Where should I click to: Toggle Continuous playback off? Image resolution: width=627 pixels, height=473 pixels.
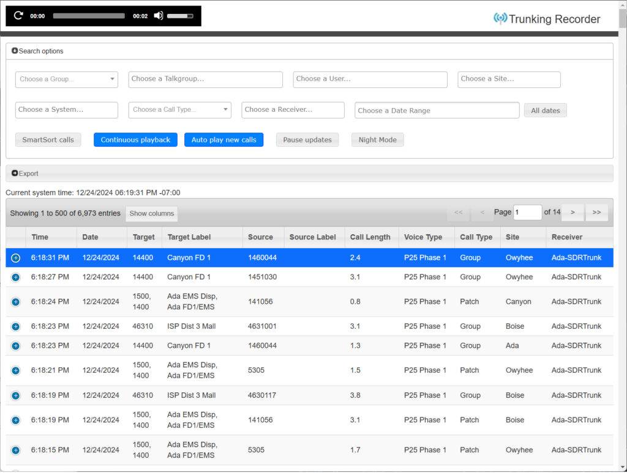[135, 140]
